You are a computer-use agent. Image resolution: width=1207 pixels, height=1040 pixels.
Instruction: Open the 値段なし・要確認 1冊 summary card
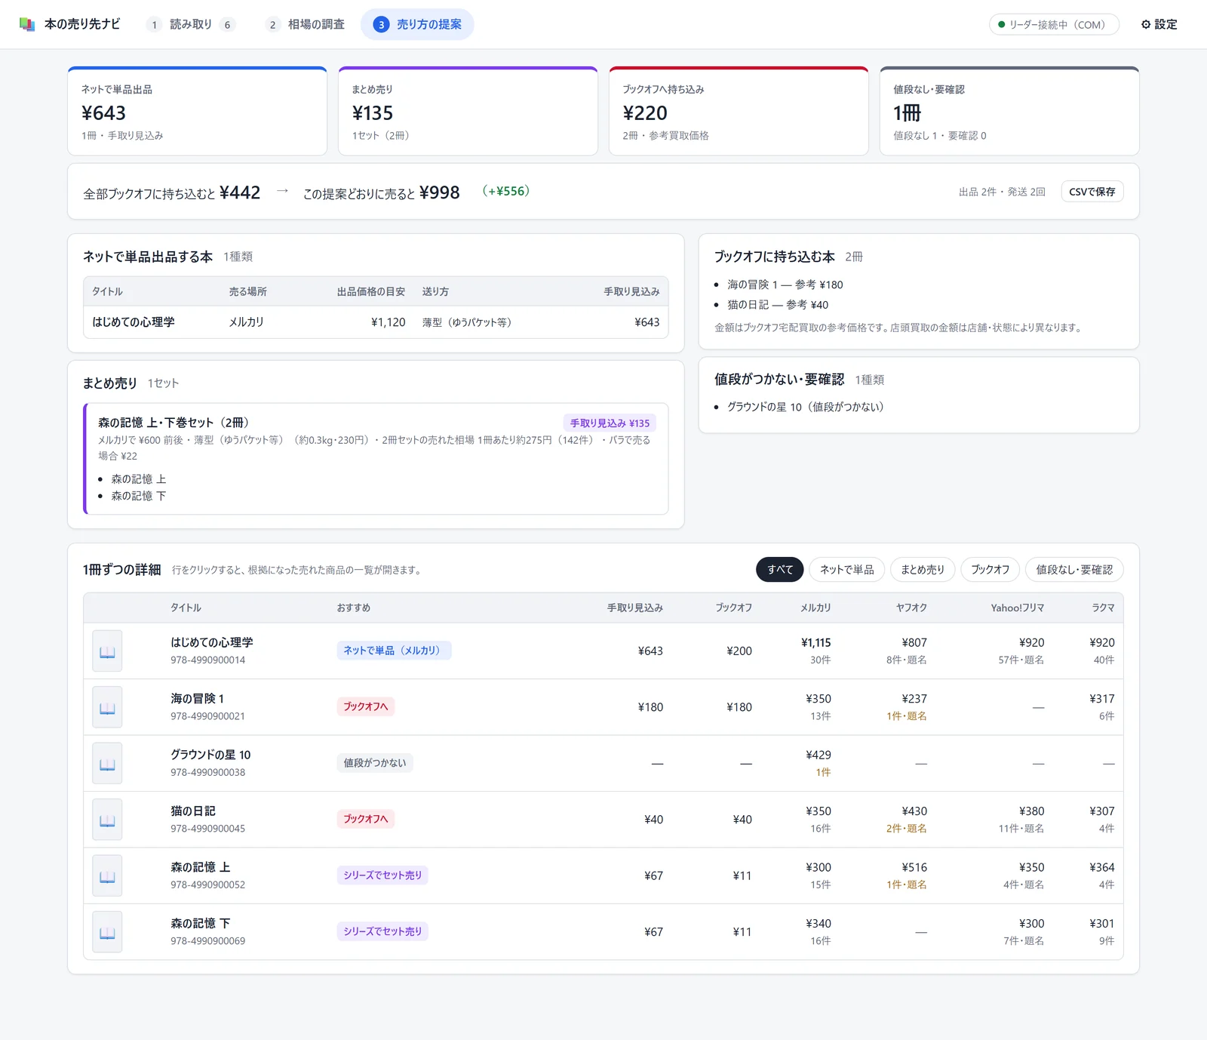coord(1009,111)
